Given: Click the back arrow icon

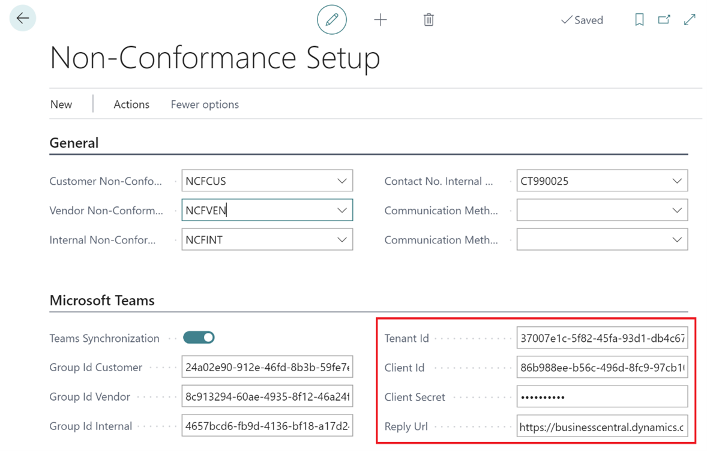Looking at the screenshot, I should pyautogui.click(x=23, y=19).
